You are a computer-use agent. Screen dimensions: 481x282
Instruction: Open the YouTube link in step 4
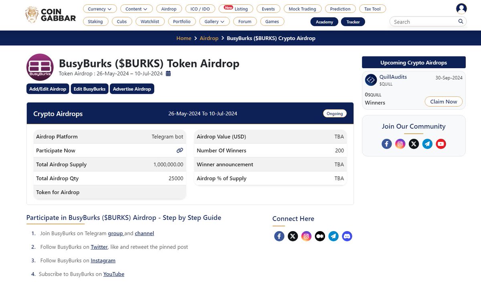tap(114, 274)
